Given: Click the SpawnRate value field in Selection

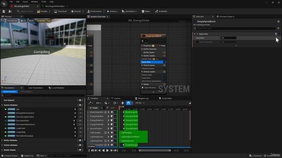Looking at the screenshot, I should pos(228,38).
